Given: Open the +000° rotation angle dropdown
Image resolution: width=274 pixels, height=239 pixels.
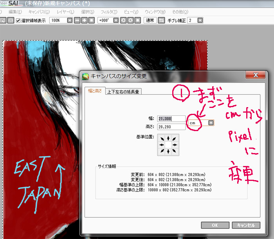Looking at the screenshot, I should [x=116, y=20].
